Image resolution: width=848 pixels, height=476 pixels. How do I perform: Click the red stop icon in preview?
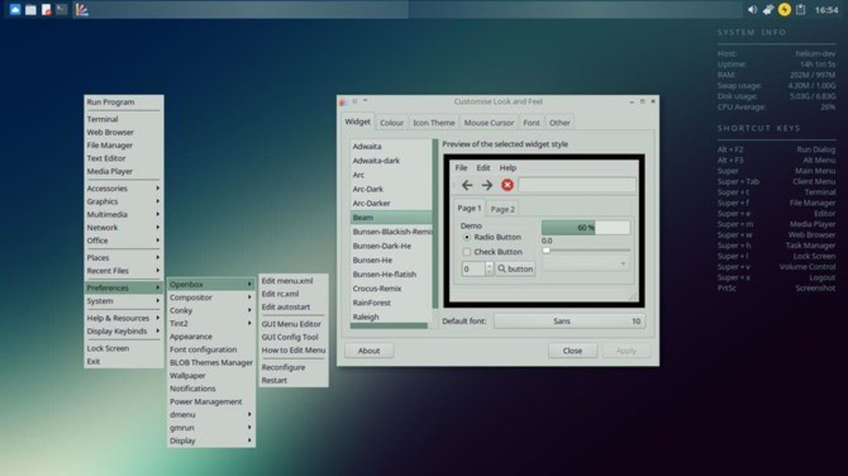(x=507, y=185)
